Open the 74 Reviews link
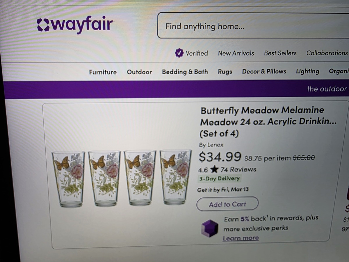349x262 pixels. point(238,169)
